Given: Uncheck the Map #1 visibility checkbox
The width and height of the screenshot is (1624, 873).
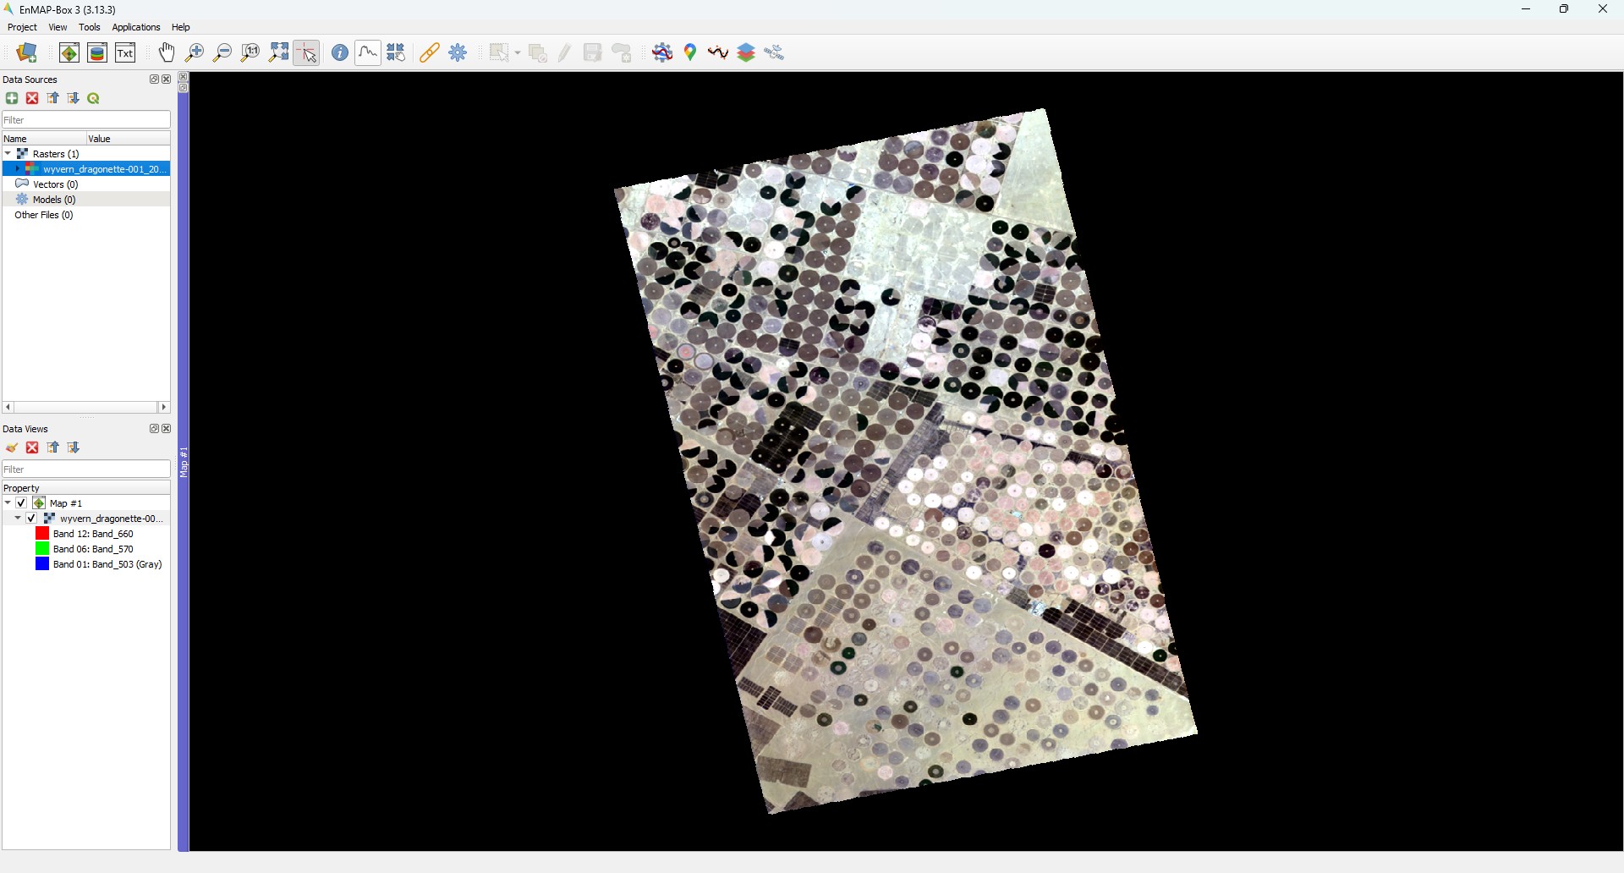Looking at the screenshot, I should [x=21, y=503].
